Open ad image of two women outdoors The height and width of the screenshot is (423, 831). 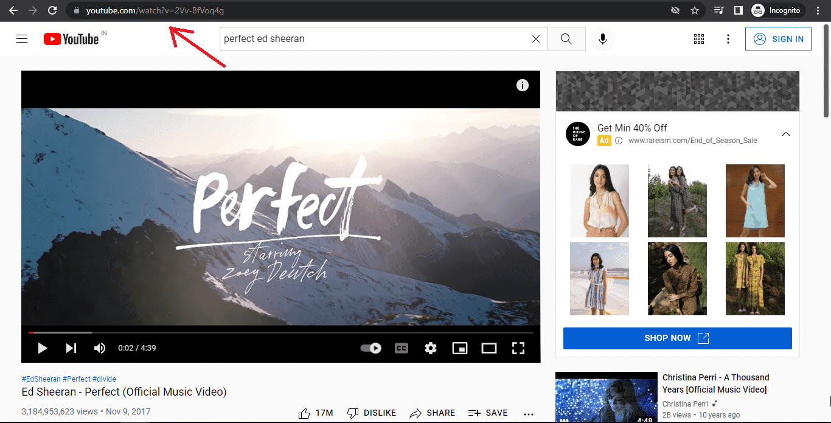tap(677, 201)
